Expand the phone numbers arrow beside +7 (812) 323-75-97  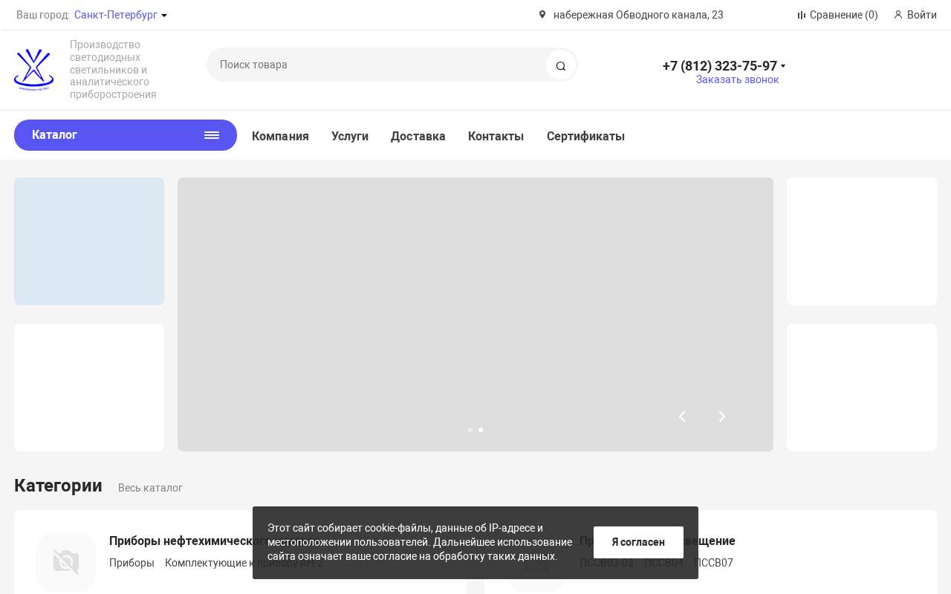pyautogui.click(x=783, y=66)
